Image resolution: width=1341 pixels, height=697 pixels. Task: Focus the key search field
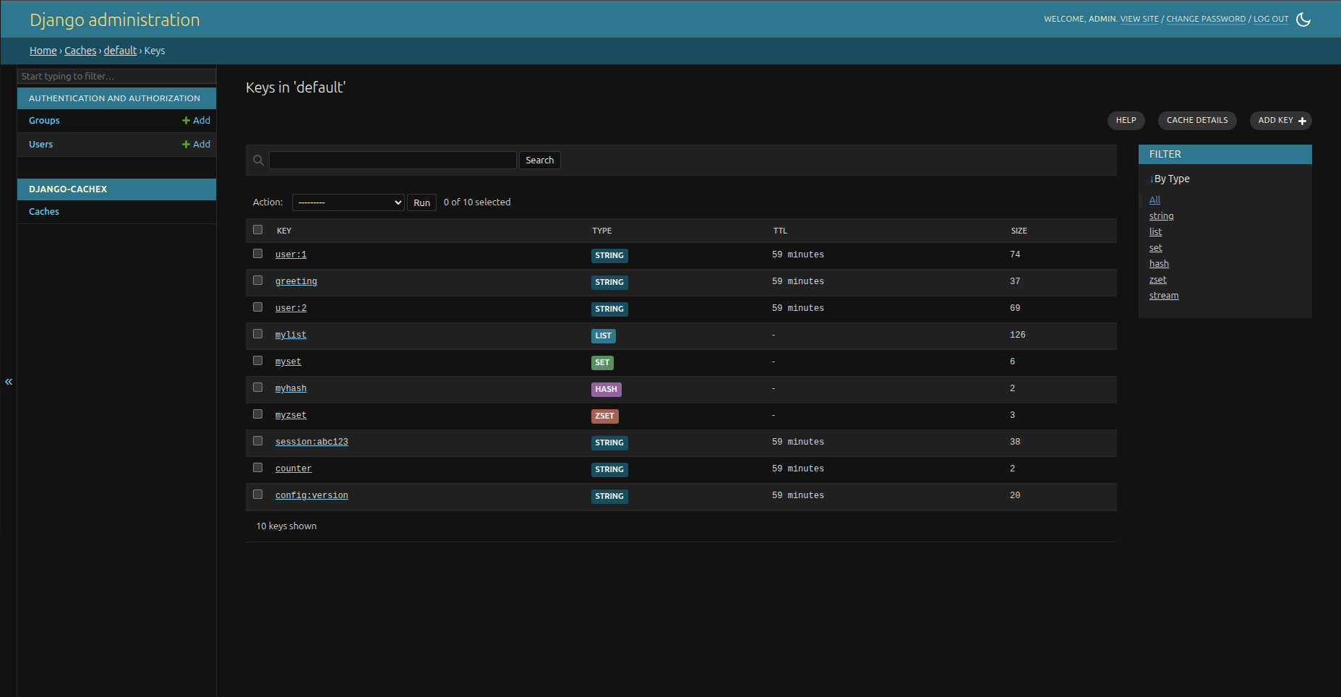point(393,161)
